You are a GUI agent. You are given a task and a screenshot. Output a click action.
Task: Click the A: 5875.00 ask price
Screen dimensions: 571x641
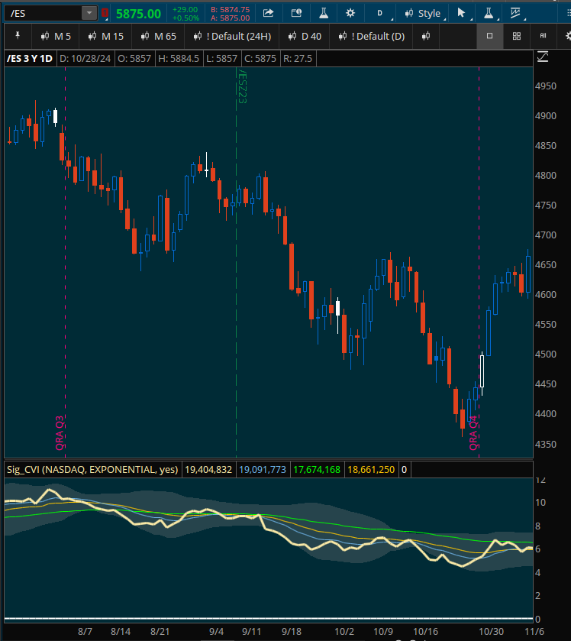point(231,18)
